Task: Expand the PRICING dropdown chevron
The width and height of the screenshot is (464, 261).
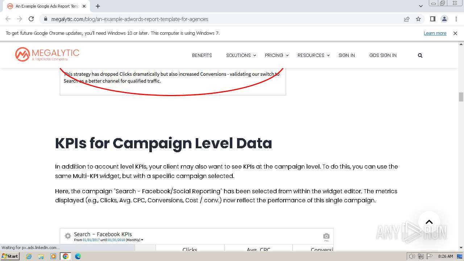Action: [x=287, y=55]
